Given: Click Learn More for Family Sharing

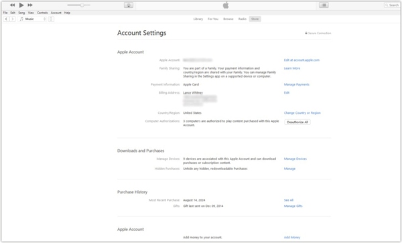Looking at the screenshot, I should [291, 68].
